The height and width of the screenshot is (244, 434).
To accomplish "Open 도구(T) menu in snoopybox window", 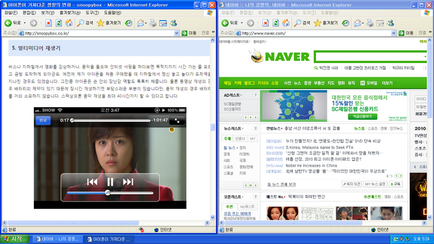I will point(92,13).
